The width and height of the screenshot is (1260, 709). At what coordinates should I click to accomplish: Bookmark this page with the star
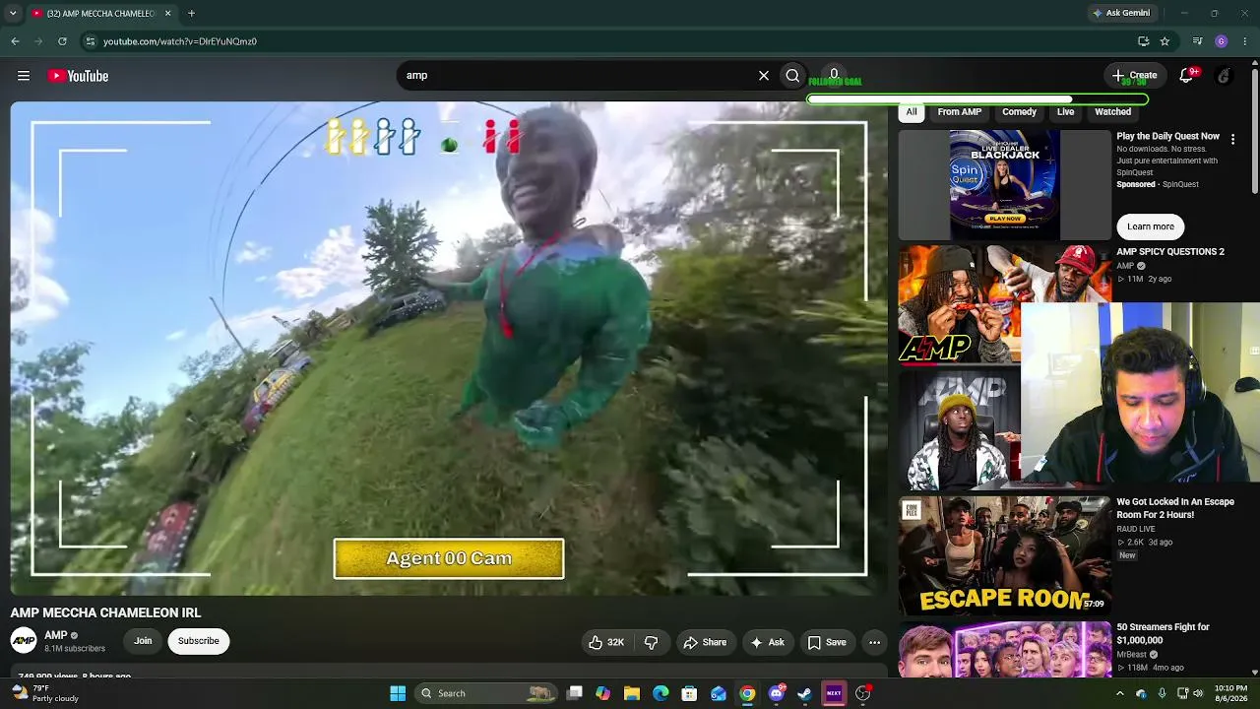1165,41
